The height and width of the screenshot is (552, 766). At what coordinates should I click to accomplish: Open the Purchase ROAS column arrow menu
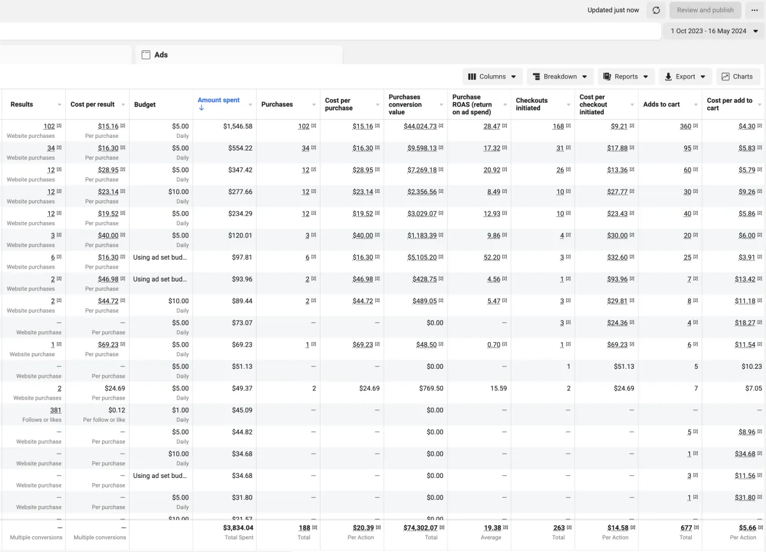coord(506,105)
